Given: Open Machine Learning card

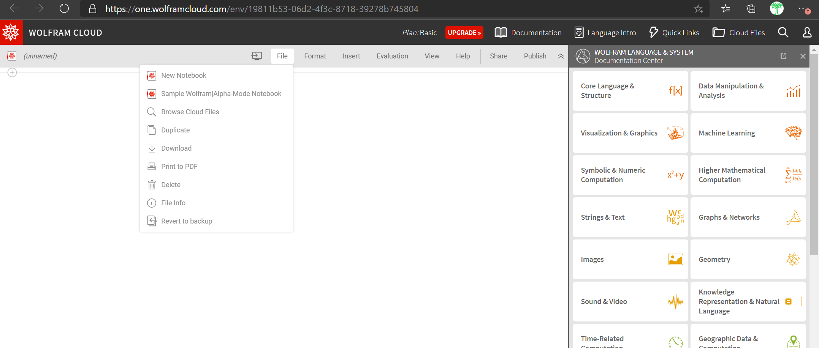Looking at the screenshot, I should click(x=748, y=133).
